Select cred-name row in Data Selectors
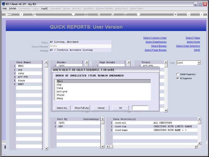This screenshot has height=157, width=209. click(155, 130)
